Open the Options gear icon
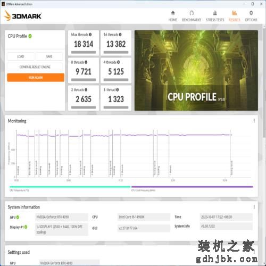Viewport: 266px width, 266px height. [x=251, y=13]
